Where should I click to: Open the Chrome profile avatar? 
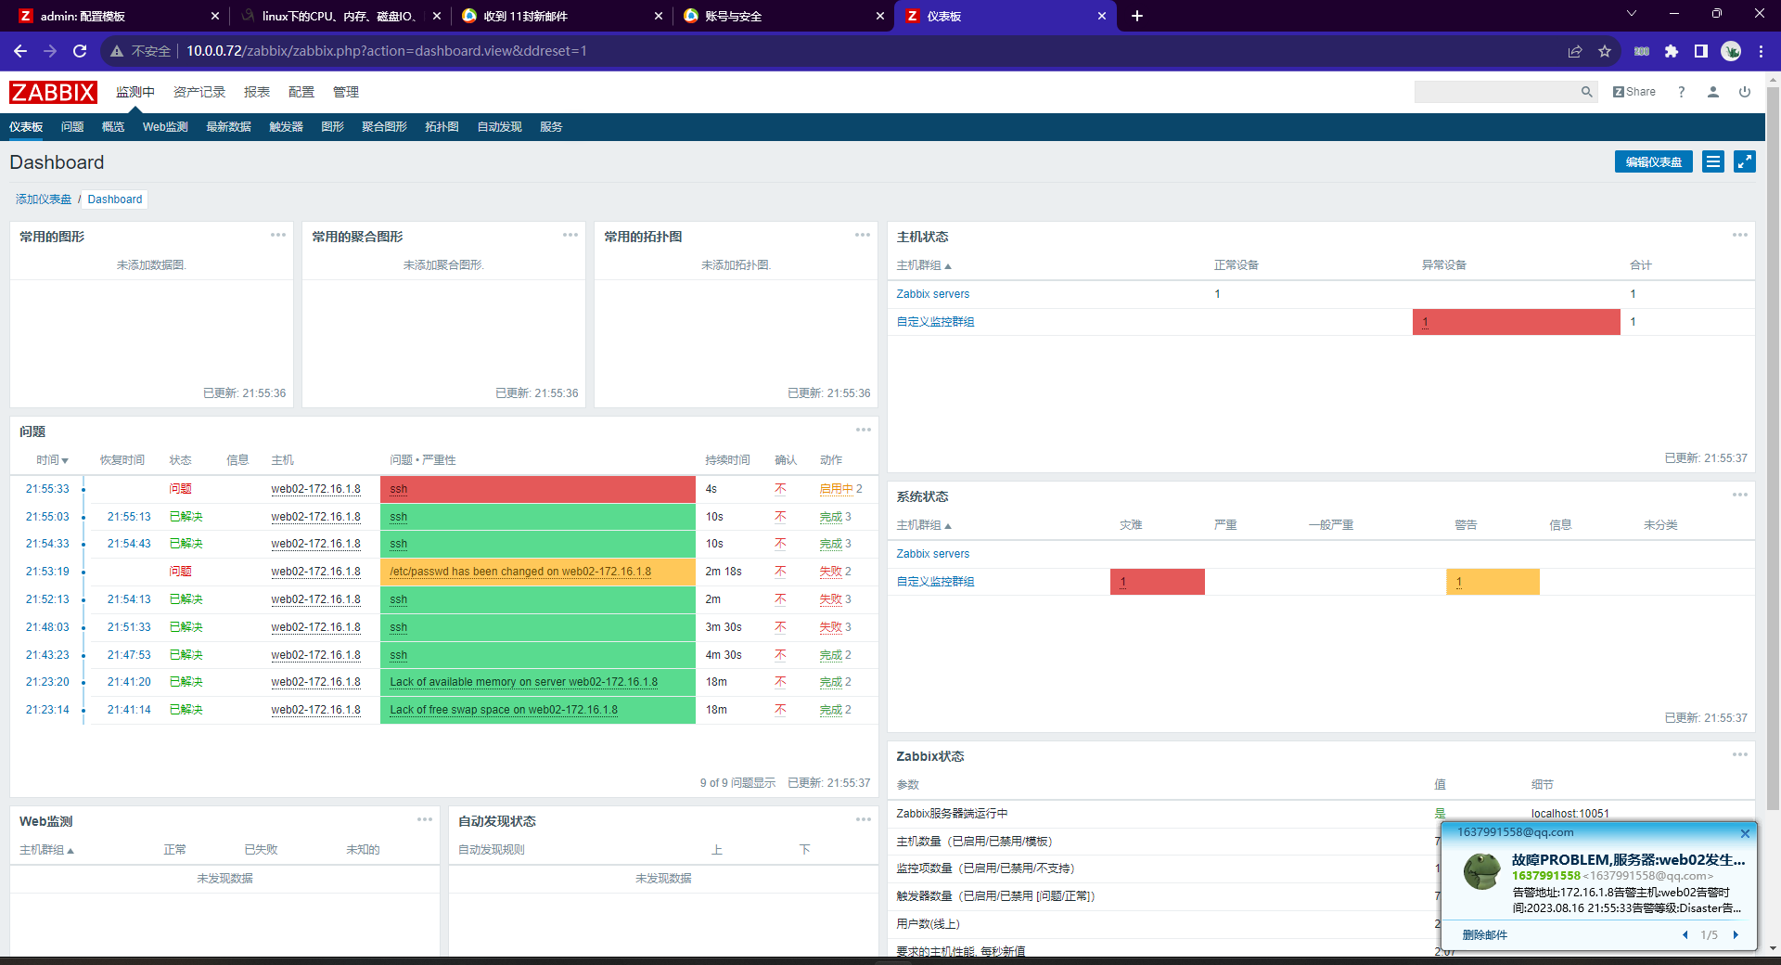pyautogui.click(x=1731, y=51)
